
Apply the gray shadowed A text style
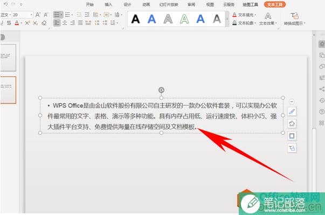[217, 19]
